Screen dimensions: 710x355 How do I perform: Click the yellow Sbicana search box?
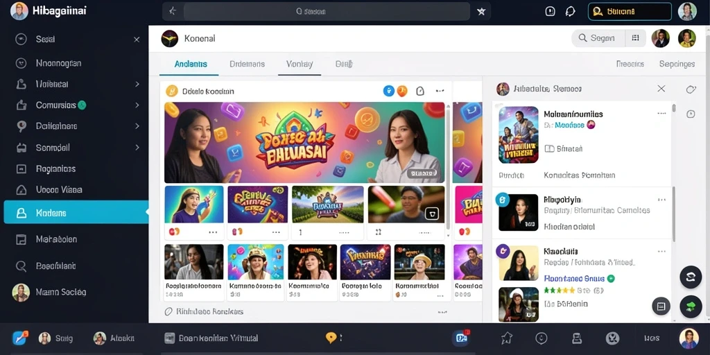point(629,12)
